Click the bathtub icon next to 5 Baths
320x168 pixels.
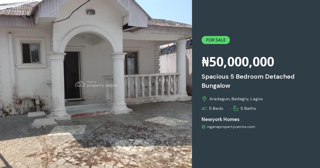click(x=236, y=108)
